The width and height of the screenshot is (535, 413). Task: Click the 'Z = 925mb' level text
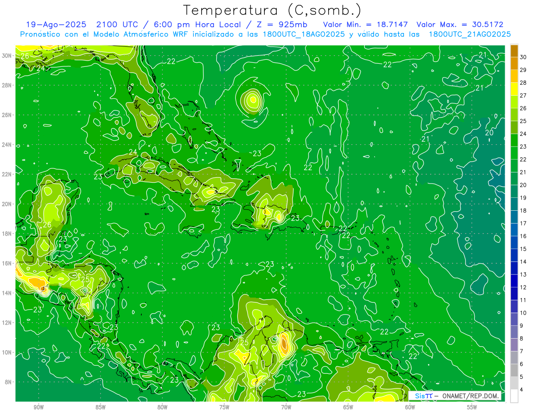pyautogui.click(x=281, y=25)
